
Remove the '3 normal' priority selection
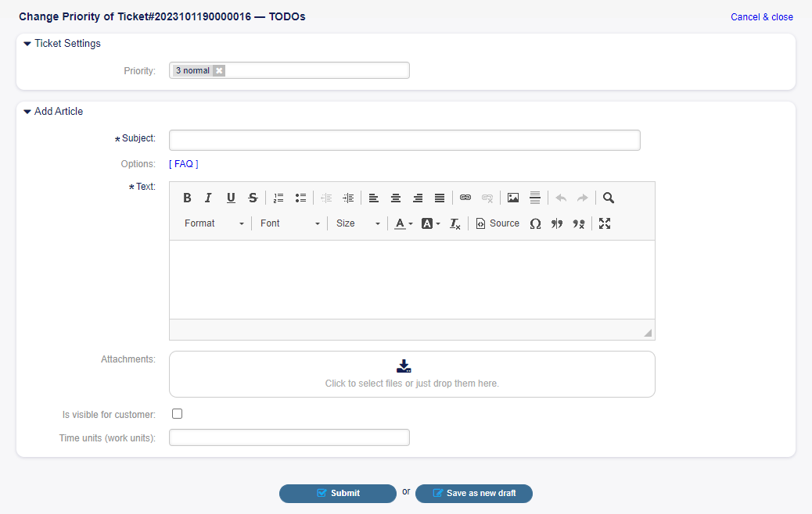[x=219, y=70]
